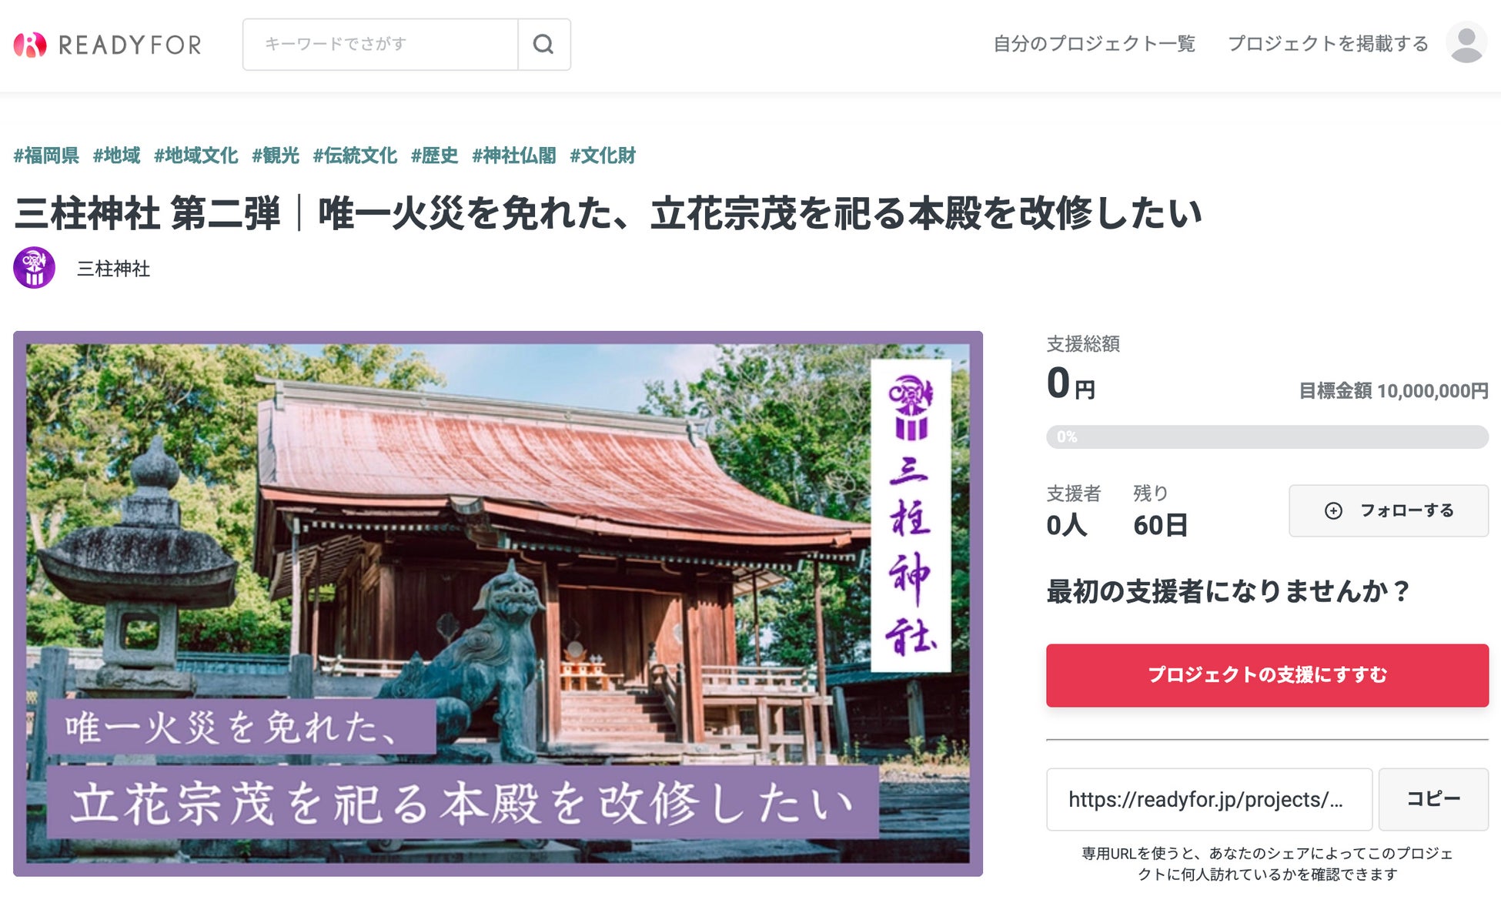This screenshot has width=1501, height=903.
Task: Open 自分のプロジェクト一覧 menu item
Action: (x=1094, y=44)
